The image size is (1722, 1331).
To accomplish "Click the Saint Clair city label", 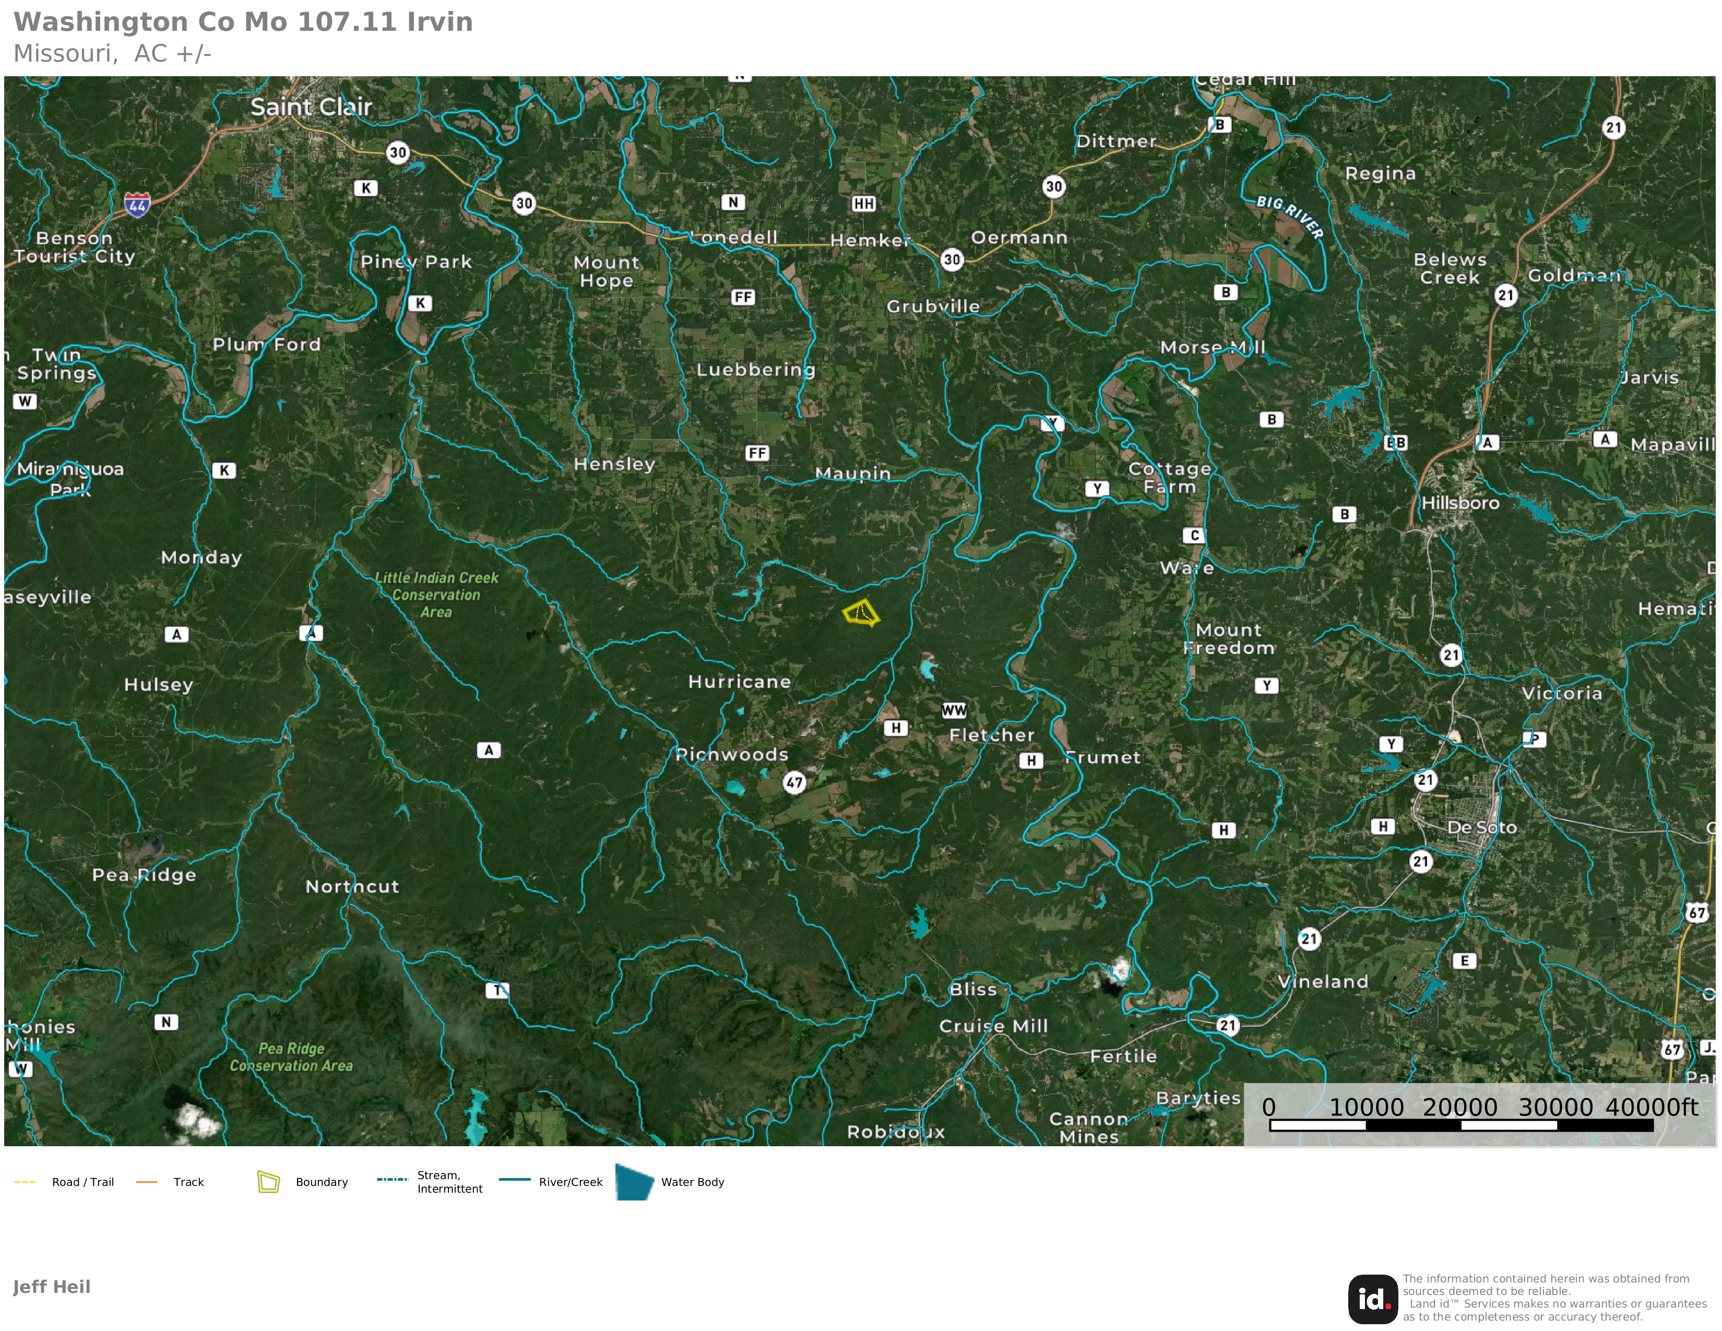I will click(x=311, y=107).
